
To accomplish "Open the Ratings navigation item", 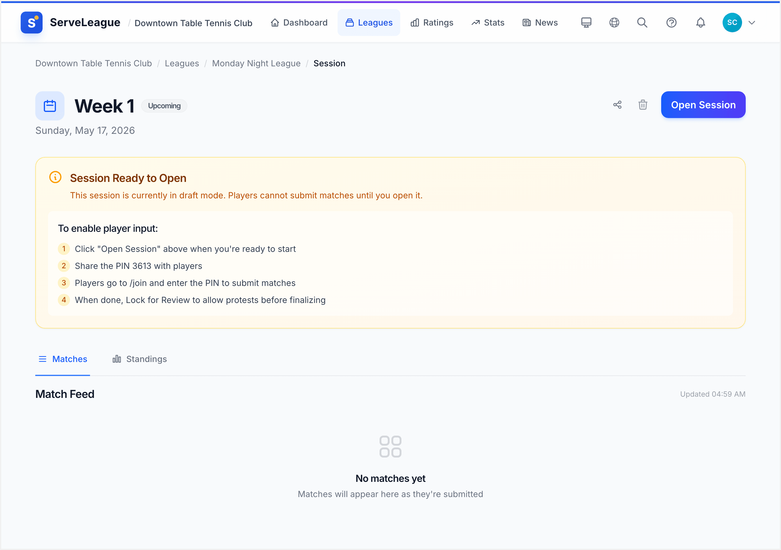I will pyautogui.click(x=432, y=23).
